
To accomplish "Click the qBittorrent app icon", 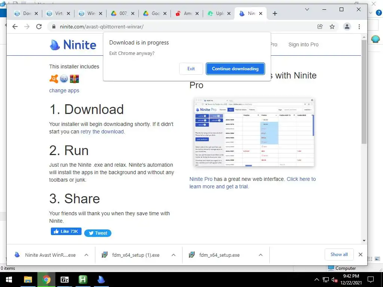I will pos(64,79).
